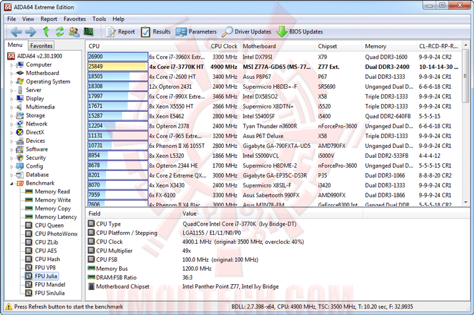The height and width of the screenshot is (315, 474).
Task: Go forward with the blue right arrow
Action: [x=30, y=32]
